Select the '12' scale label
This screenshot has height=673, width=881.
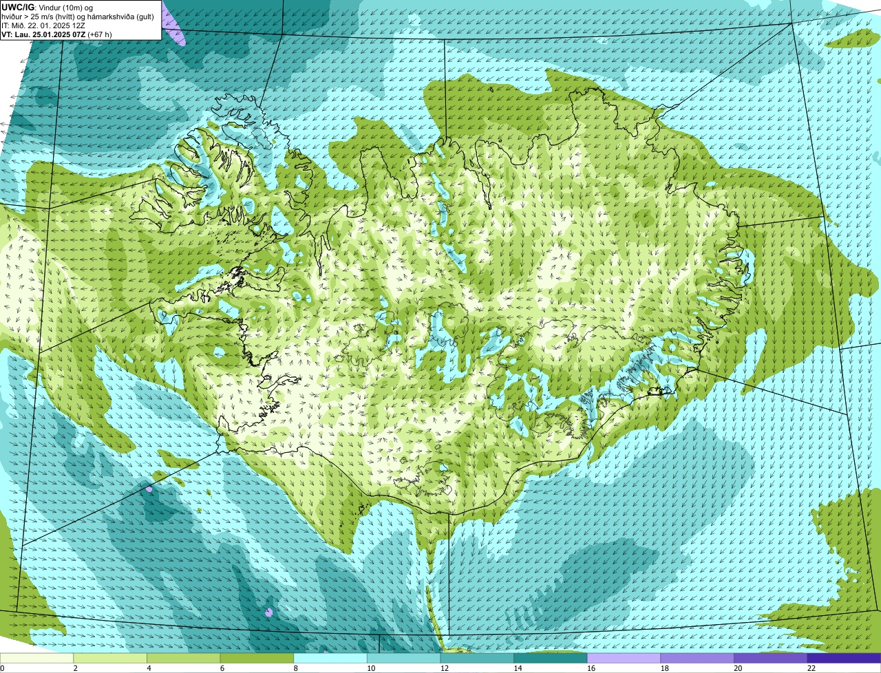click(x=444, y=668)
